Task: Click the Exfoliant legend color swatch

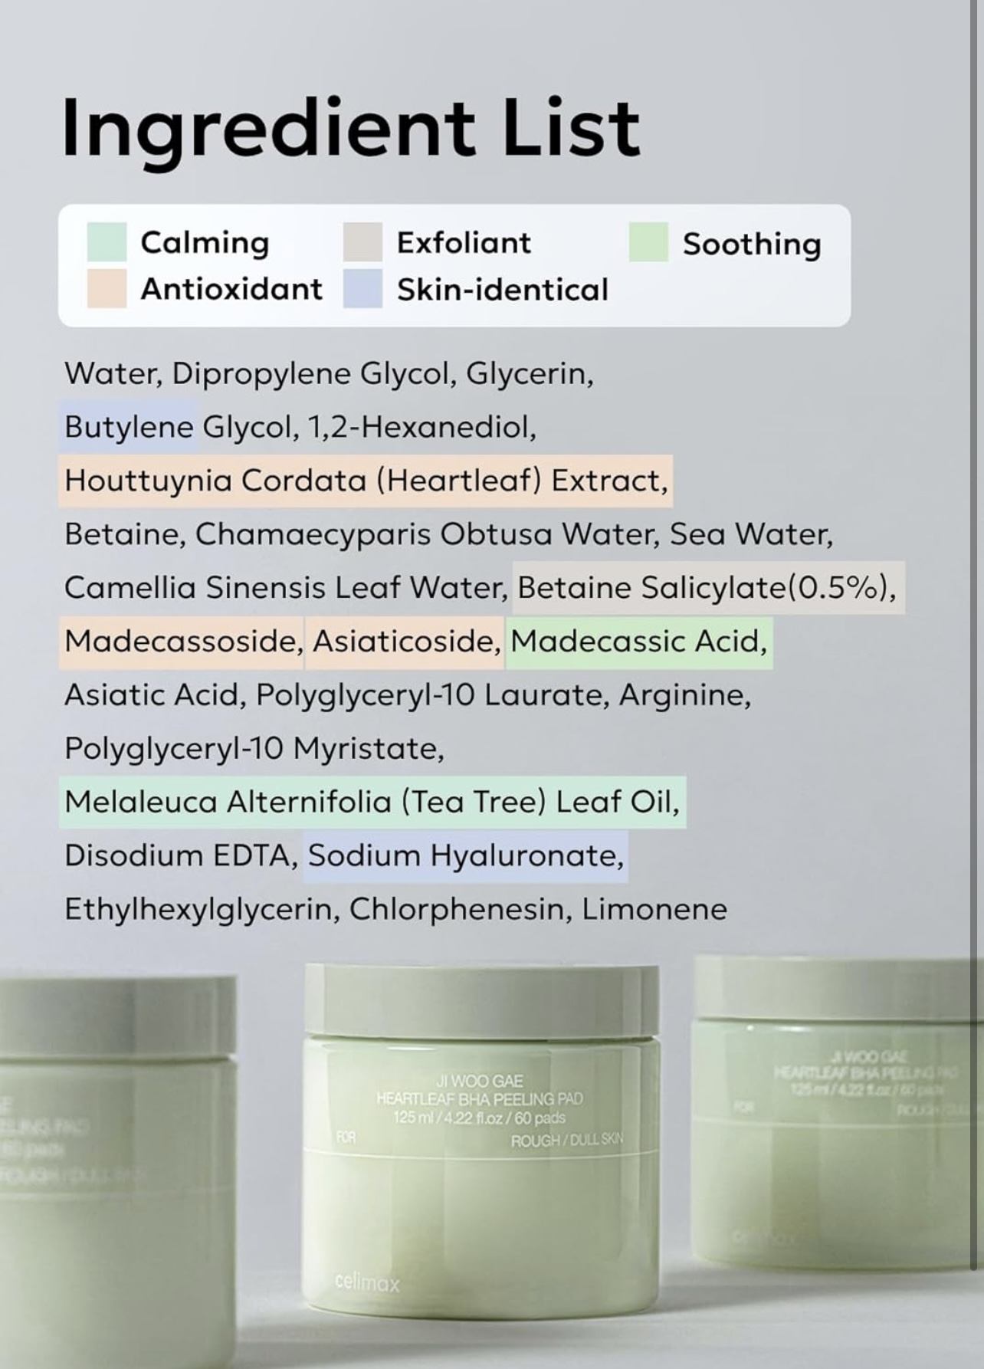Action: pyautogui.click(x=362, y=242)
